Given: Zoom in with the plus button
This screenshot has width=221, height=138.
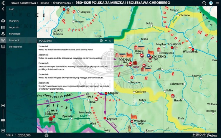Looking at the screenshot, I should tap(3, 106).
